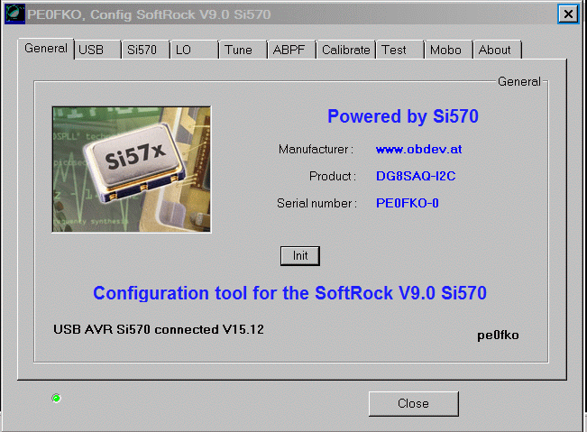Screen dimensions: 587x432
Task: Close the window using the title bar X
Action: [x=567, y=14]
